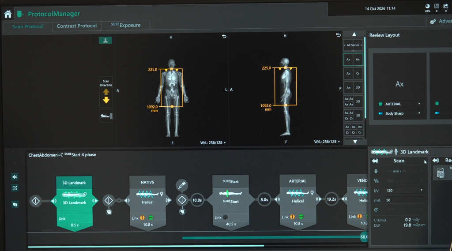Reset the frontal scanogram view
This screenshot has width=452, height=251.
(224, 36)
